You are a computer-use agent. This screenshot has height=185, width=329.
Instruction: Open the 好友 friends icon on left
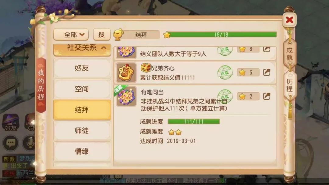click(10, 123)
